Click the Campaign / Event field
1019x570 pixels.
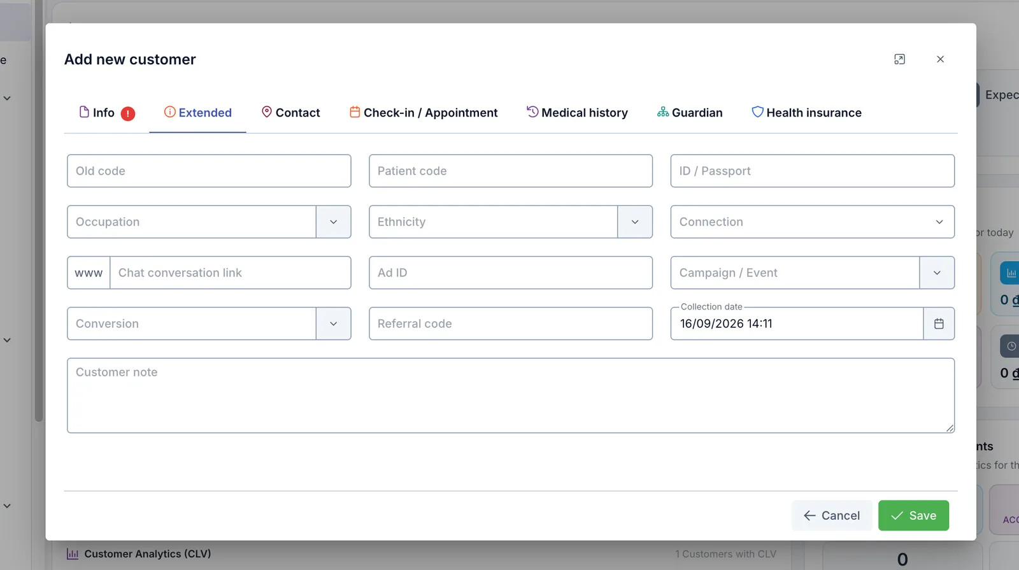[x=795, y=273]
